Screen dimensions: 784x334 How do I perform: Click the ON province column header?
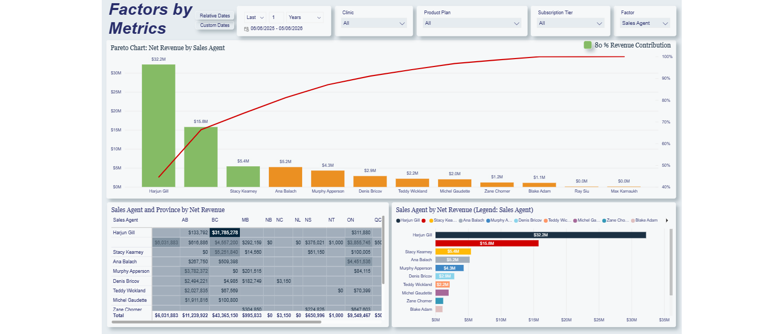[351, 220]
